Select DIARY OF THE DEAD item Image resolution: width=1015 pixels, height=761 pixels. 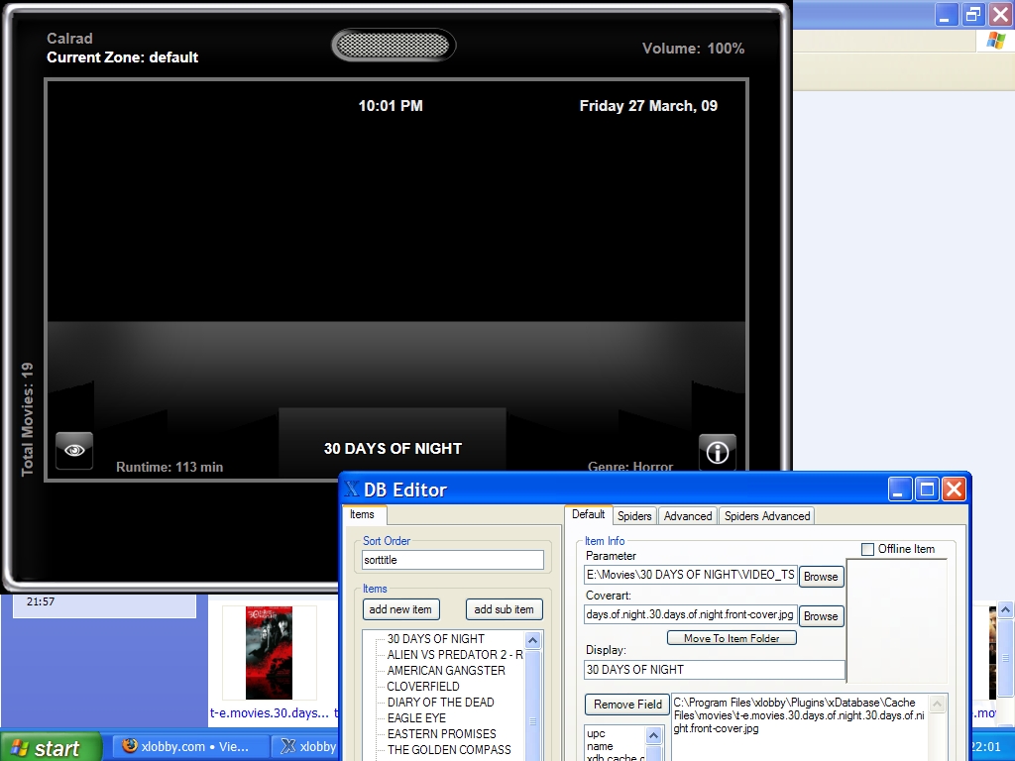[x=441, y=703]
